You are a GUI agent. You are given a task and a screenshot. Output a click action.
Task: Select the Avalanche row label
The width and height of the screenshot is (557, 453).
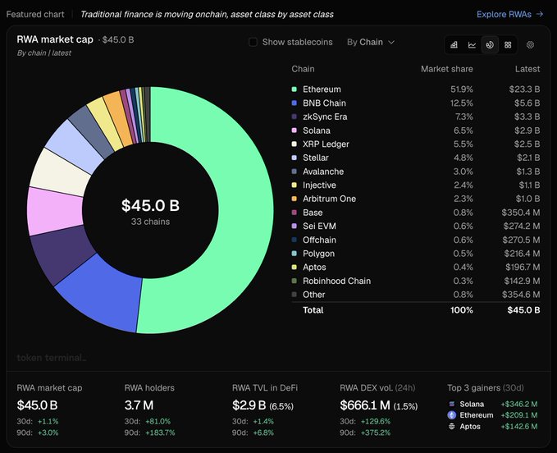(x=323, y=172)
